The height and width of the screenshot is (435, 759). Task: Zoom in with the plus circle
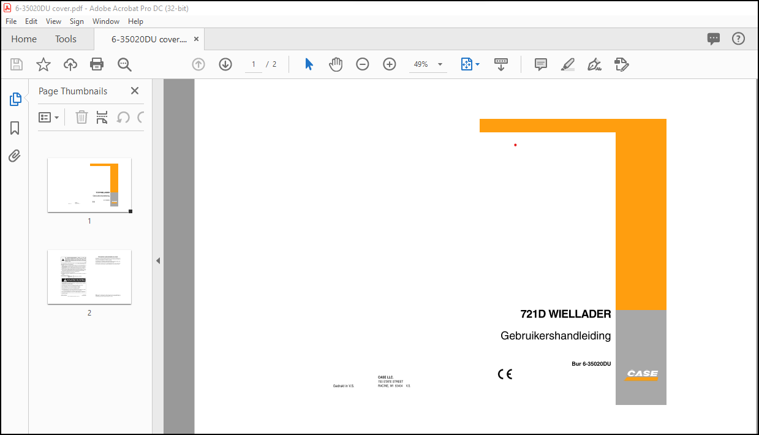click(390, 64)
